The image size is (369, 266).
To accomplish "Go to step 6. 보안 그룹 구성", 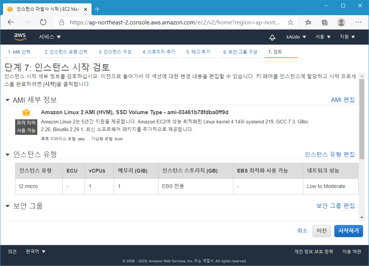I will coord(240,52).
